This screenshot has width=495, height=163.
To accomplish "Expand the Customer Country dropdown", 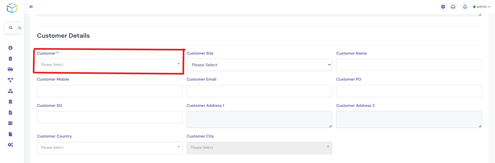I will (110, 148).
